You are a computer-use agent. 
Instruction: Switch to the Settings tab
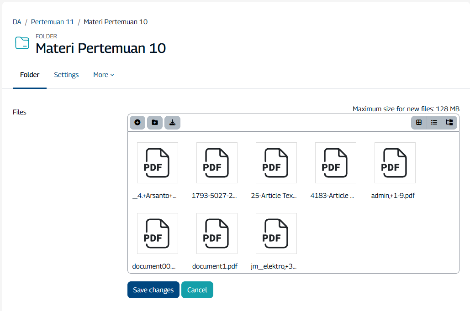click(66, 75)
